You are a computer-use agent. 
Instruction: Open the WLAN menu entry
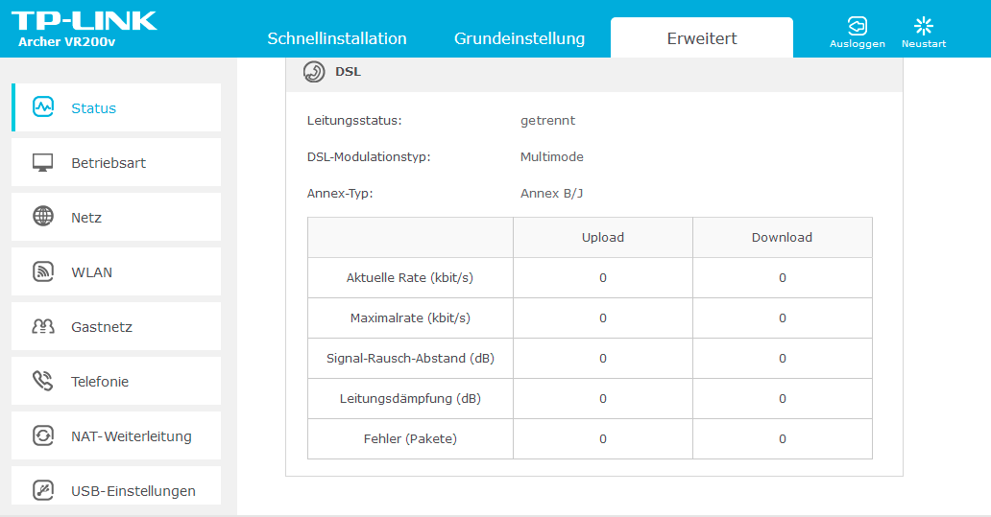point(116,271)
